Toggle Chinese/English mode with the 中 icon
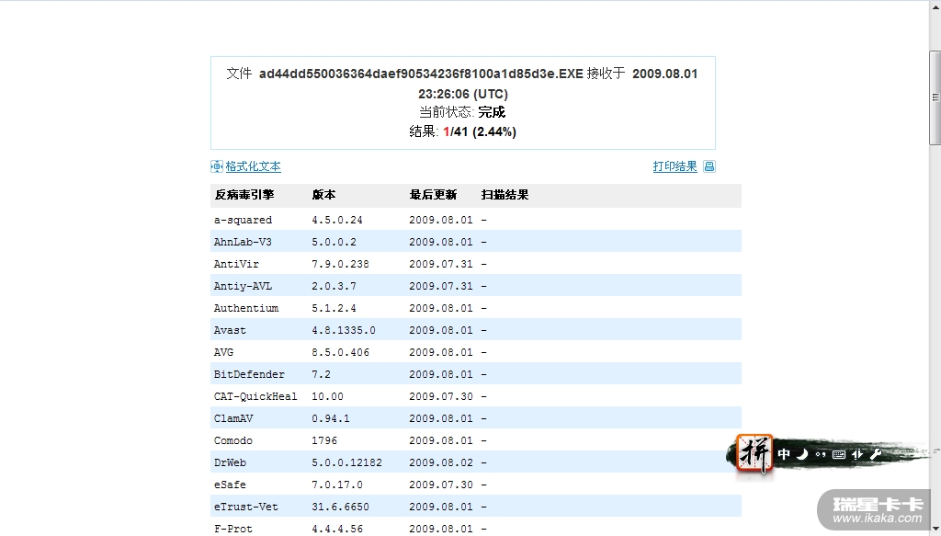Screen dimensions: 941x536 click(784, 454)
